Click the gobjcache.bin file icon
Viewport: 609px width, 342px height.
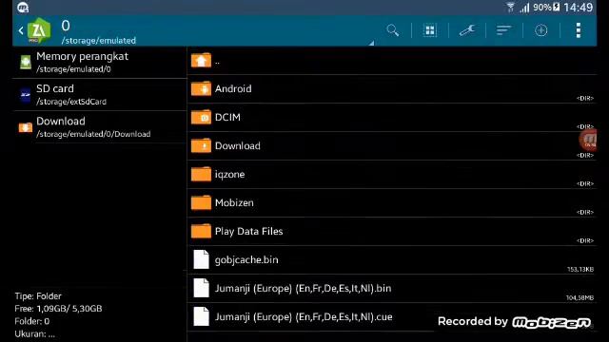[201, 259]
